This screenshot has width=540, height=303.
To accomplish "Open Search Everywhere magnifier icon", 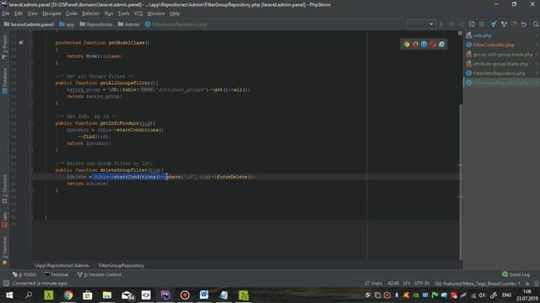I will [536, 24].
